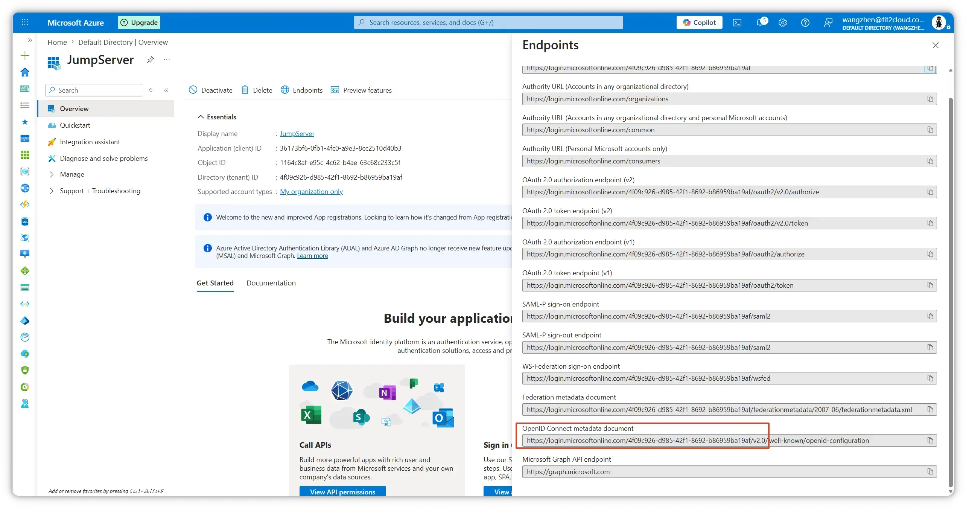Select the Get Started tab

215,283
